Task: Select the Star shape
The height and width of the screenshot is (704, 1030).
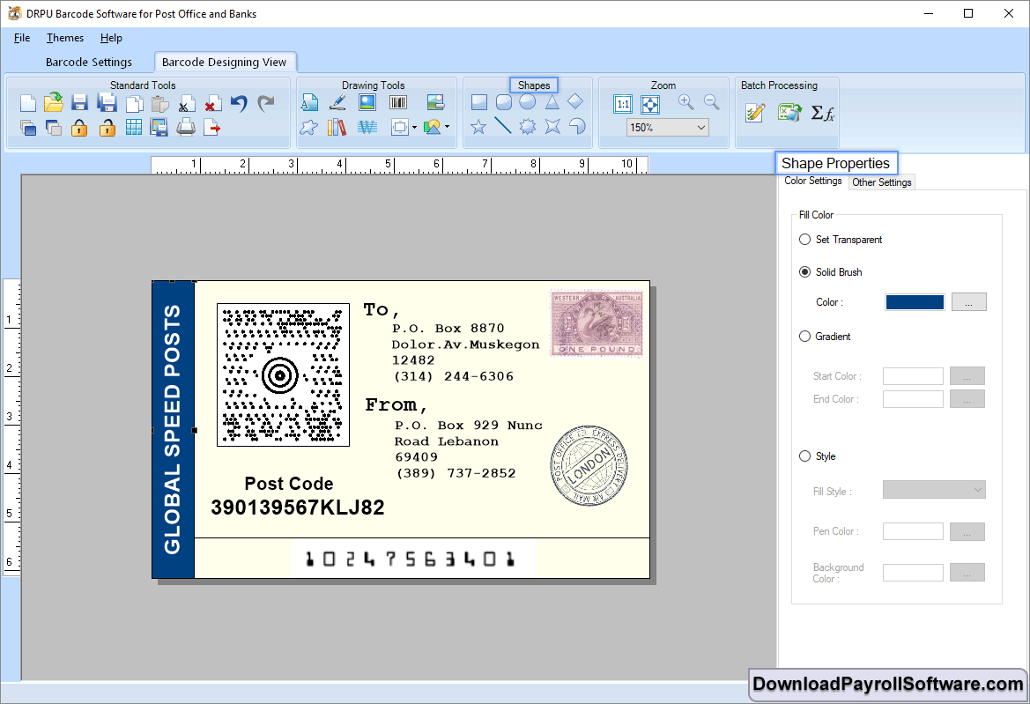Action: click(478, 126)
